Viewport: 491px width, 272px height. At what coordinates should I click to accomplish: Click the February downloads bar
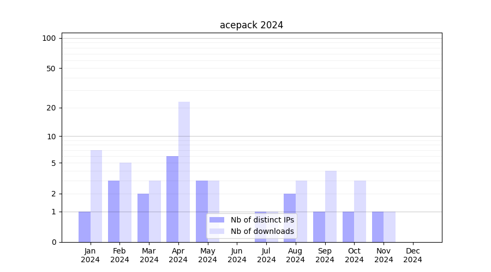click(x=125, y=202)
